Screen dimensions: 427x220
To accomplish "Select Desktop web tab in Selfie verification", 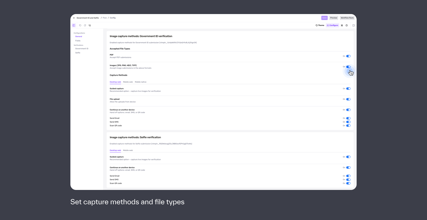I will pos(115,150).
